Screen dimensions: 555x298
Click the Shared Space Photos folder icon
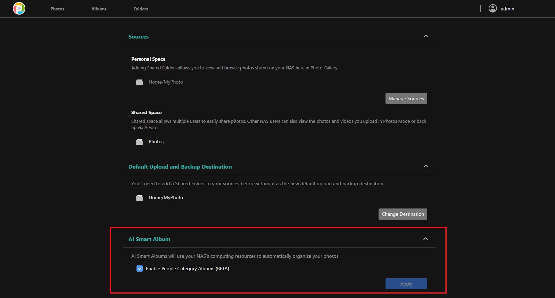tap(140, 142)
